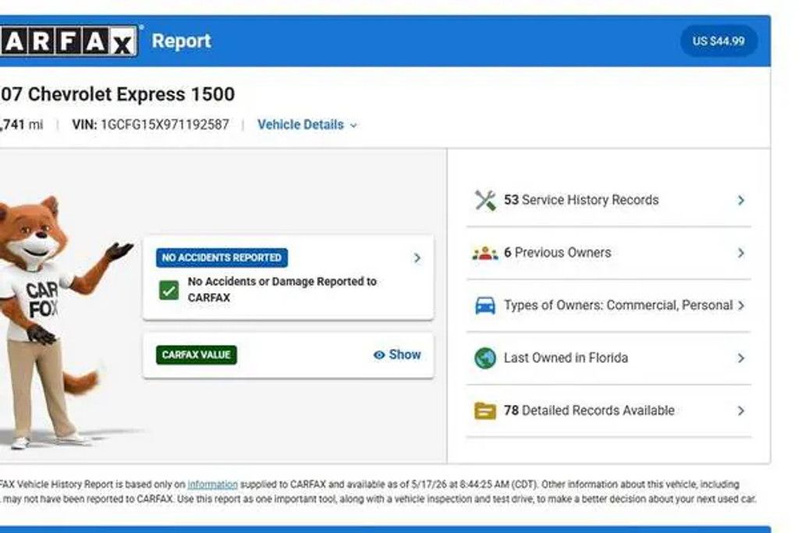
Task: Open the Service History Records chevron
Action: pyautogui.click(x=741, y=201)
